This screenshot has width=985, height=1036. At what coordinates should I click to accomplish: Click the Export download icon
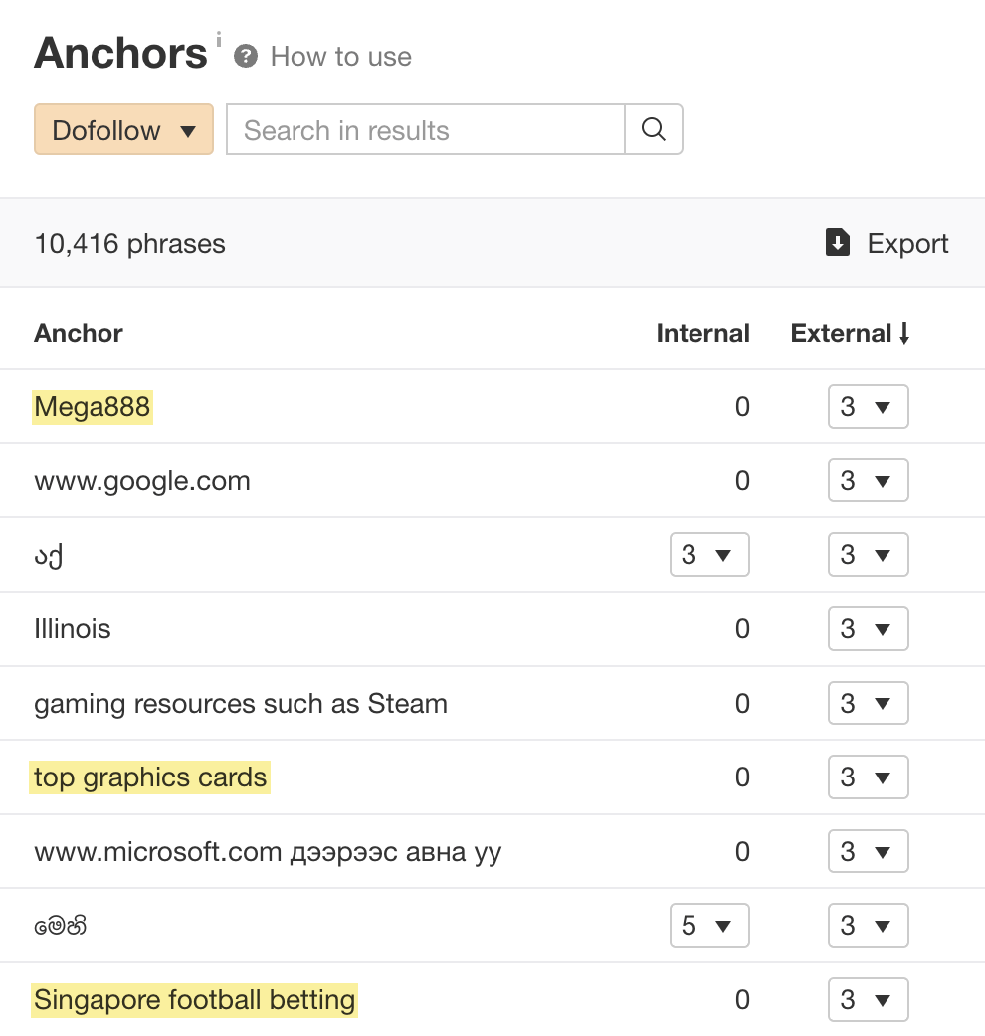[x=836, y=242]
